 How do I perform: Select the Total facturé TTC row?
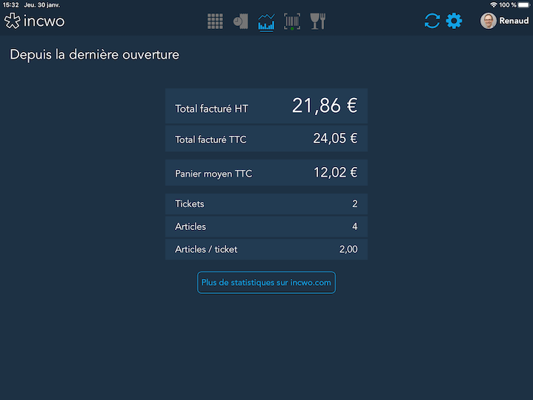click(x=266, y=139)
